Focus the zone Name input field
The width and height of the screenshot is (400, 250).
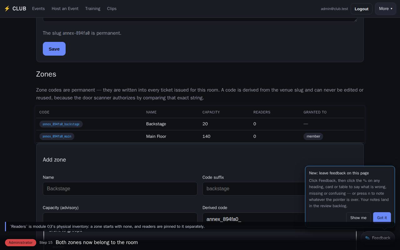pyautogui.click(x=120, y=189)
